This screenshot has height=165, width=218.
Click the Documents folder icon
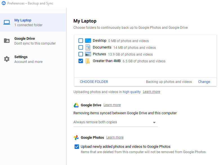(88, 47)
